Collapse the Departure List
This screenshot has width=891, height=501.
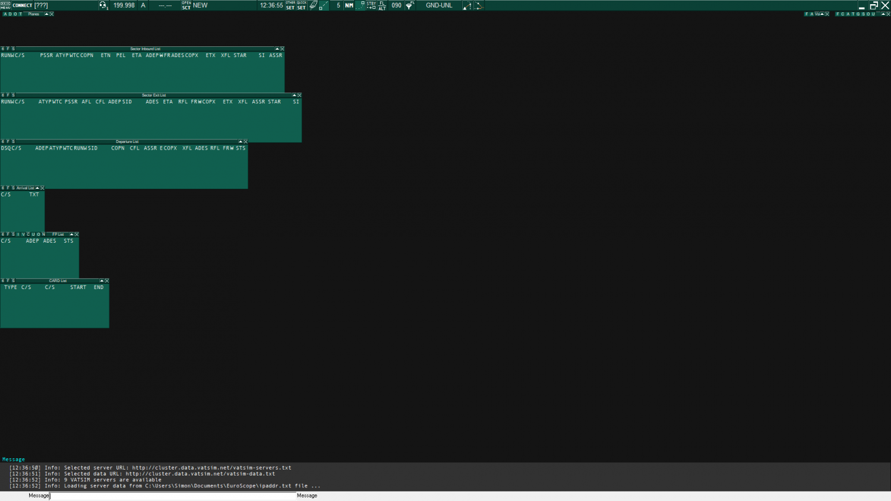(x=239, y=141)
